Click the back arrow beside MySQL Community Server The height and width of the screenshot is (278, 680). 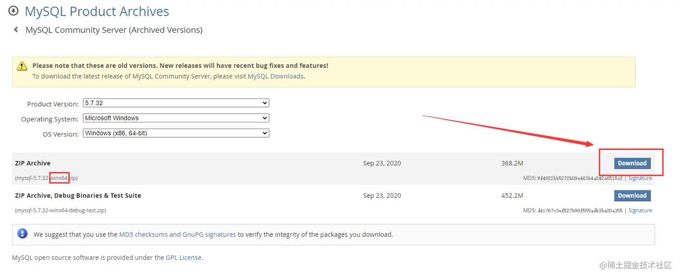16,30
